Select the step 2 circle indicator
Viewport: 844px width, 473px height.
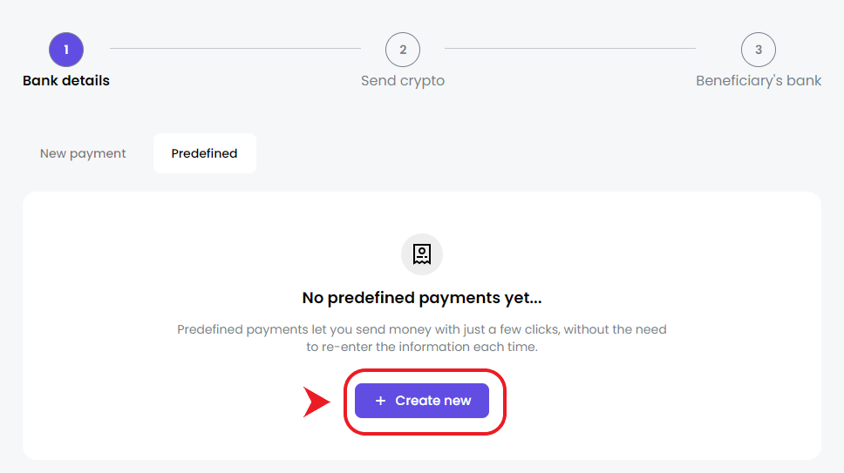[x=403, y=50]
